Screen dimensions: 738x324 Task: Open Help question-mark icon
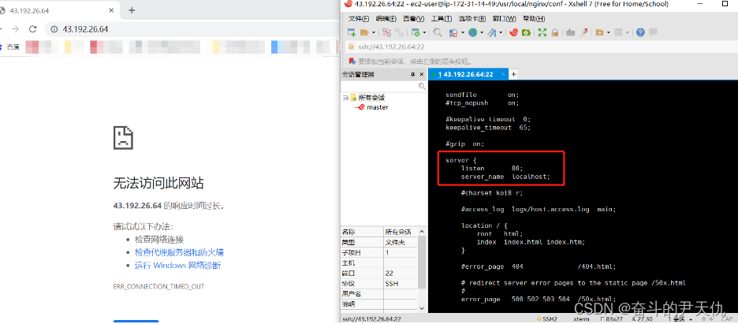point(640,32)
